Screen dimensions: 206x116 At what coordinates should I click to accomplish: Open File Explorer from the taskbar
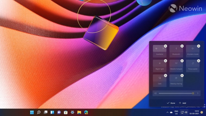tap(79, 112)
